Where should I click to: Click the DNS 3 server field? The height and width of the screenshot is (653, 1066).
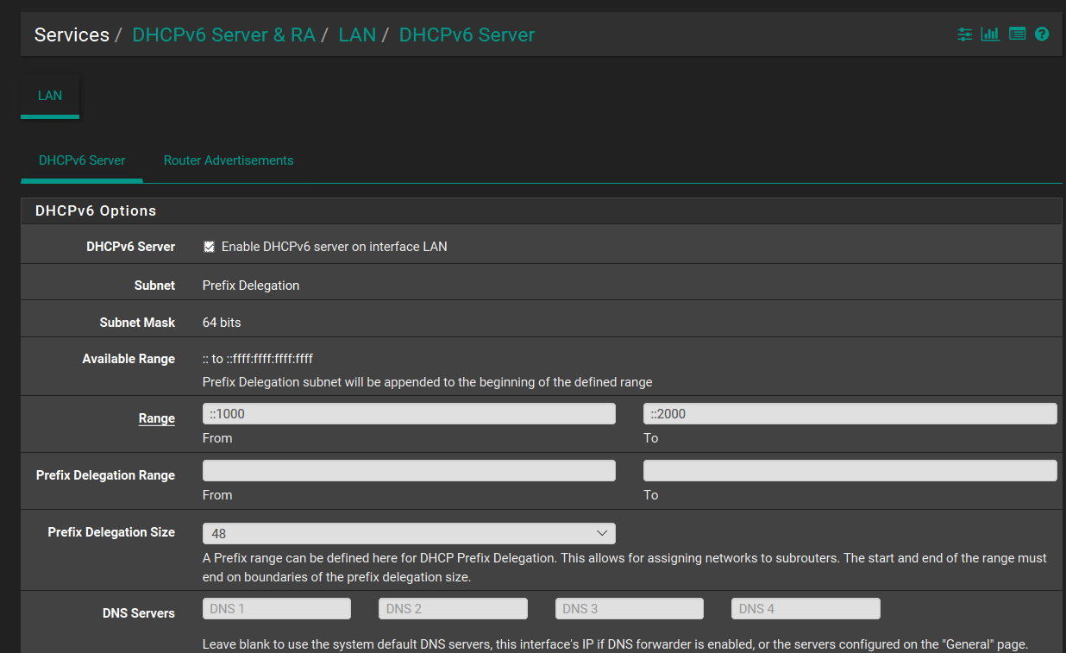click(629, 609)
